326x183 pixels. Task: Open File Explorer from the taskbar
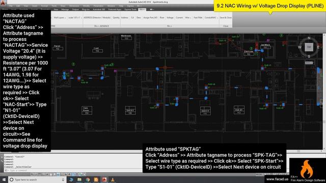pyautogui.click(x=79, y=179)
